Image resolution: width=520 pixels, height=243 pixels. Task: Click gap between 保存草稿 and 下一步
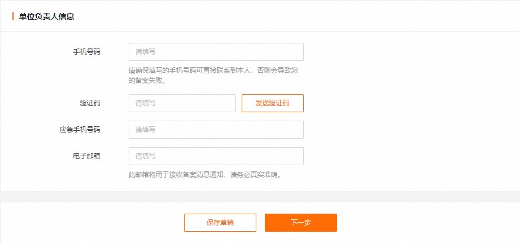260,223
